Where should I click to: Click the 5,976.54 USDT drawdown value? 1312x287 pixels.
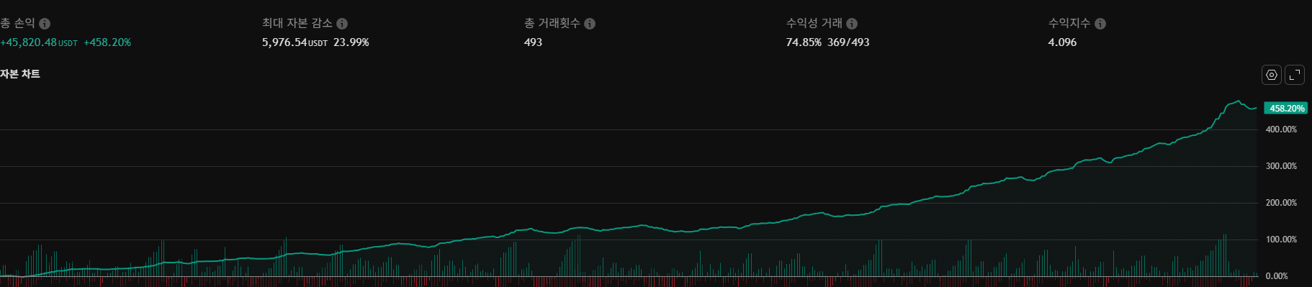(x=295, y=42)
